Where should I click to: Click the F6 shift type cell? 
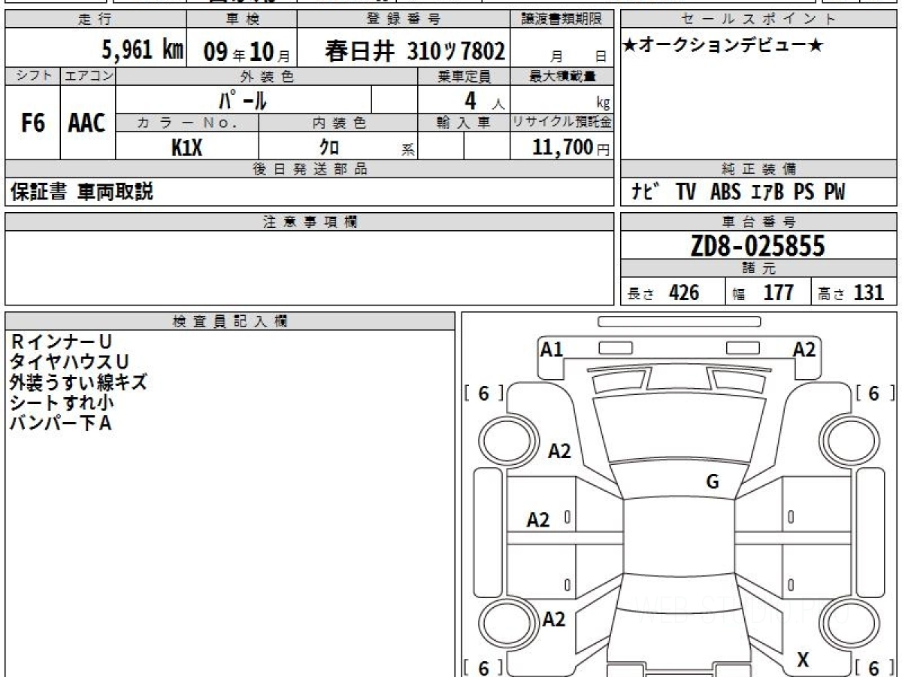pos(32,123)
